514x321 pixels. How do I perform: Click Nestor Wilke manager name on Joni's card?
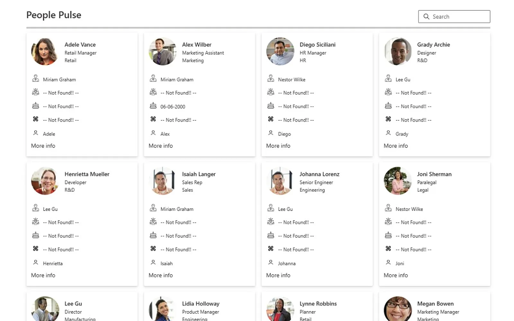[409, 209]
